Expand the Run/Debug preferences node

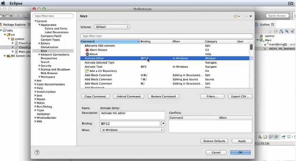coord(35,107)
